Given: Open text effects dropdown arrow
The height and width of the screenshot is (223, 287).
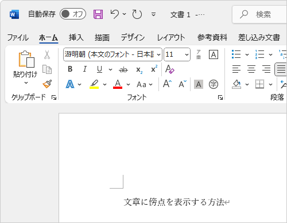Looking at the screenshot, I should (x=80, y=84).
